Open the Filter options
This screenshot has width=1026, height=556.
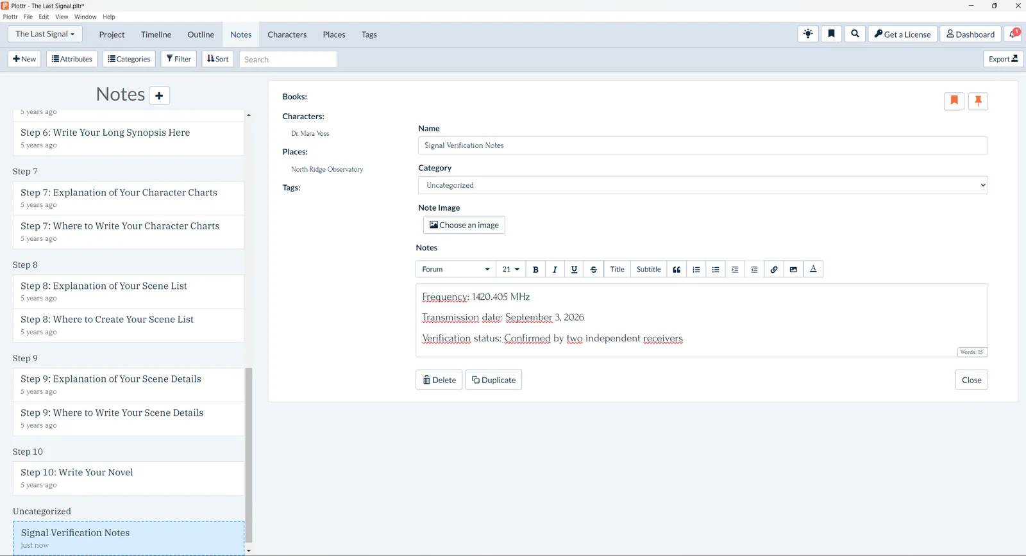point(178,59)
